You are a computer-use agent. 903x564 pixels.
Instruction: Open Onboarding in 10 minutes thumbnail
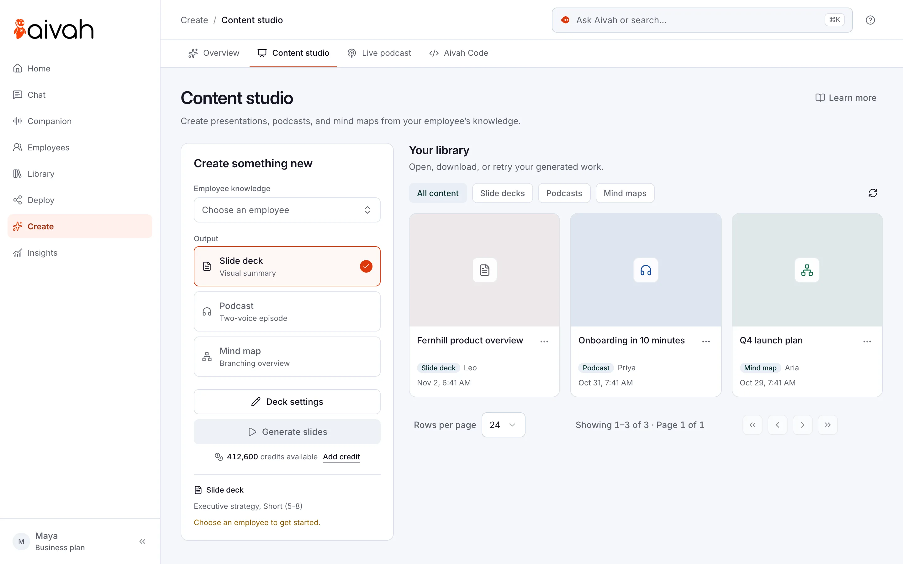646,270
